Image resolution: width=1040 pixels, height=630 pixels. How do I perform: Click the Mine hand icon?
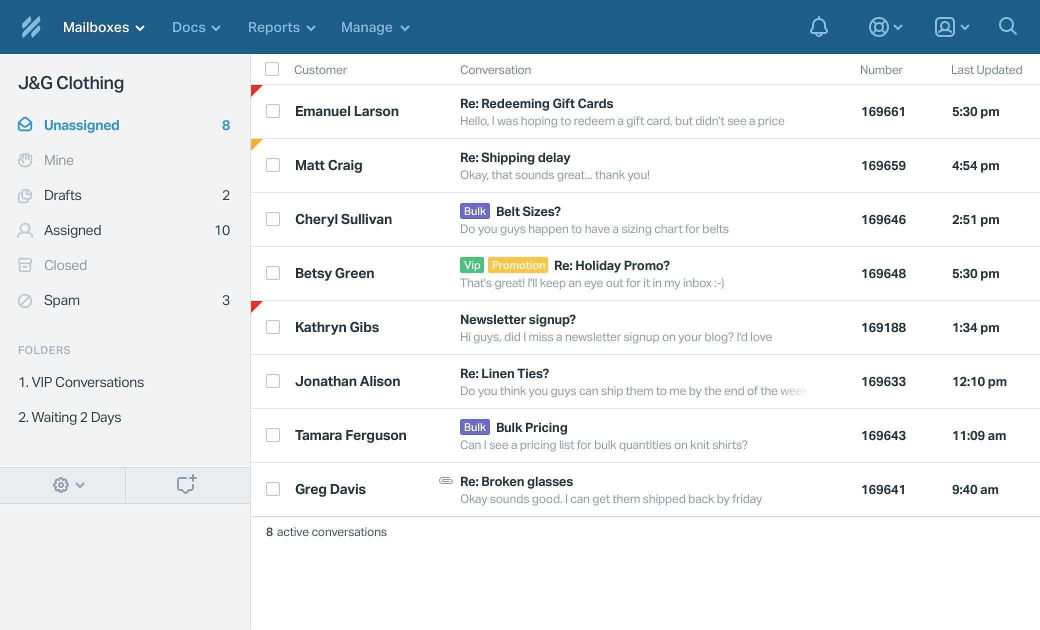(25, 160)
